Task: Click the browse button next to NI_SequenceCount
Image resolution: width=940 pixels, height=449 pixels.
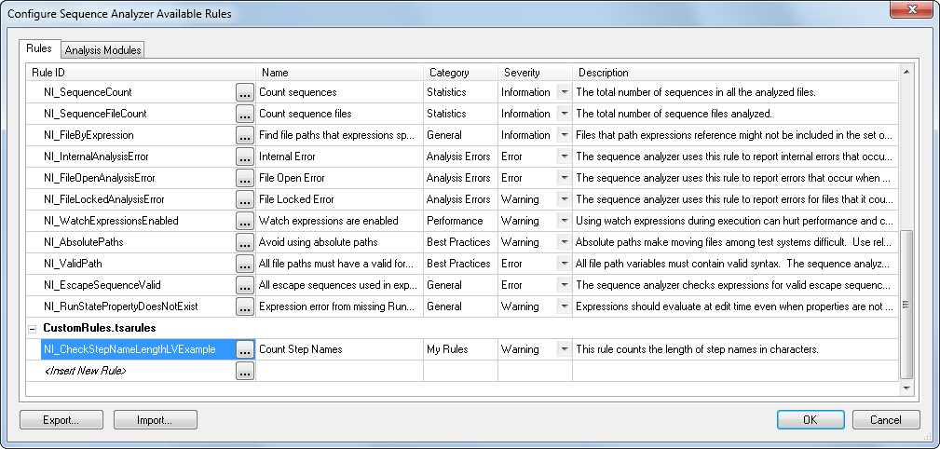Action: (x=245, y=92)
